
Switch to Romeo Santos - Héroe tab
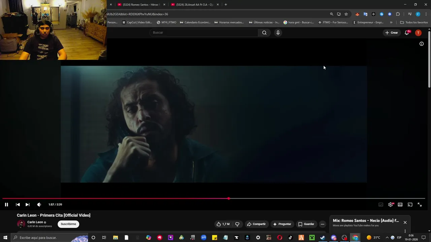tap(141, 5)
